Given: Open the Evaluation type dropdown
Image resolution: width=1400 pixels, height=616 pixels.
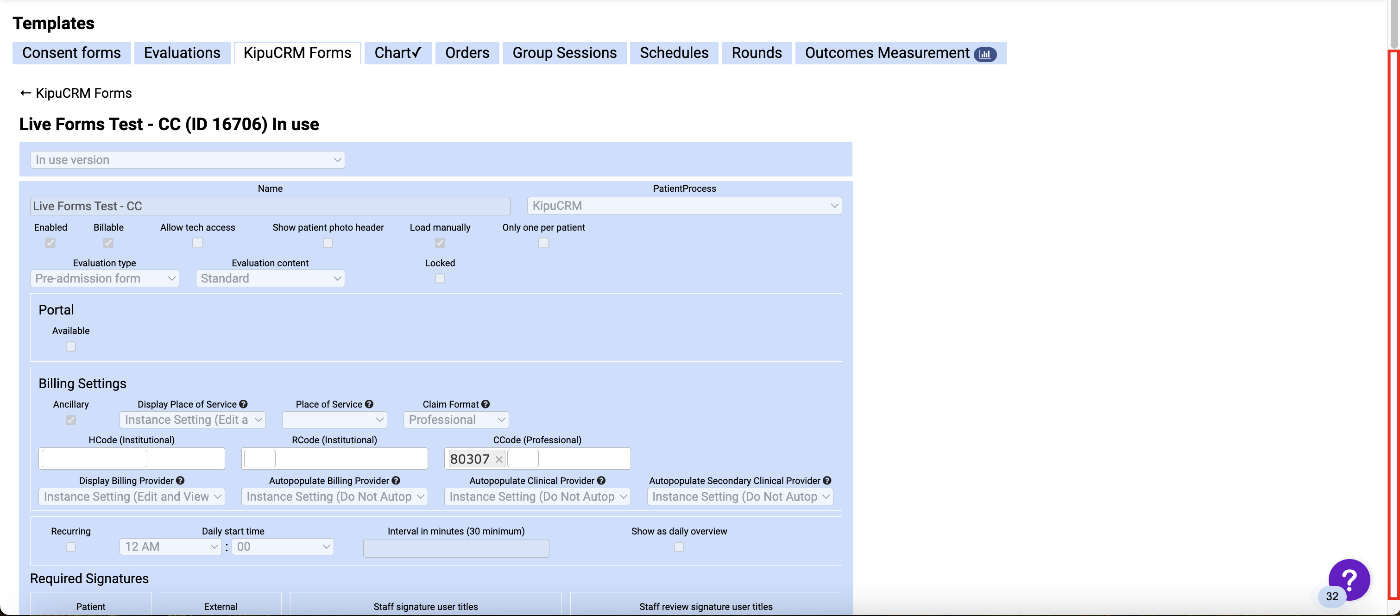Looking at the screenshot, I should (104, 278).
